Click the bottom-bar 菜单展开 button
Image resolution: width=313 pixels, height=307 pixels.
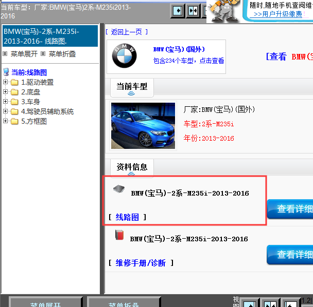click(x=45, y=302)
